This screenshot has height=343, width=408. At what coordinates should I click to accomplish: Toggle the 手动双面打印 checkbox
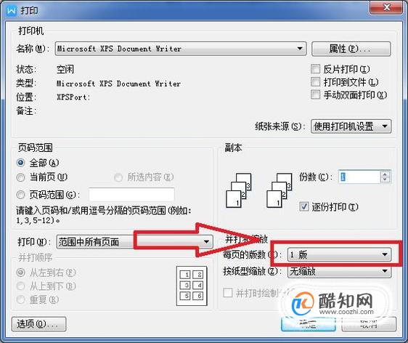click(315, 94)
